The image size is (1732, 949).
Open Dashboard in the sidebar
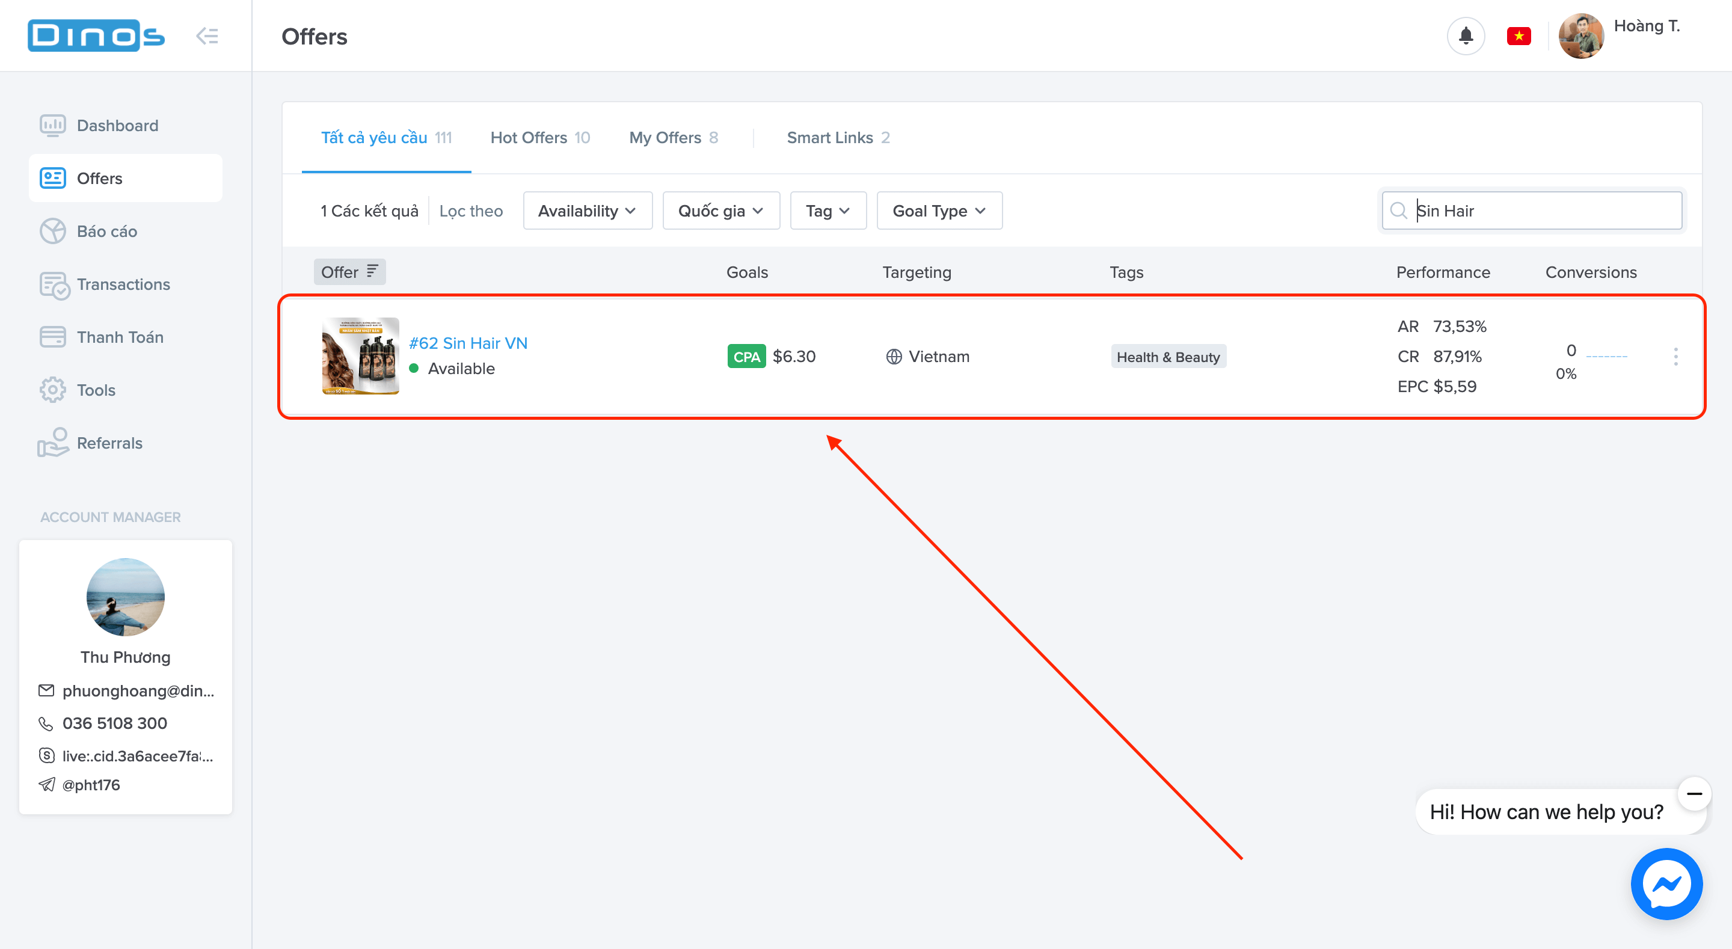pyautogui.click(x=125, y=125)
